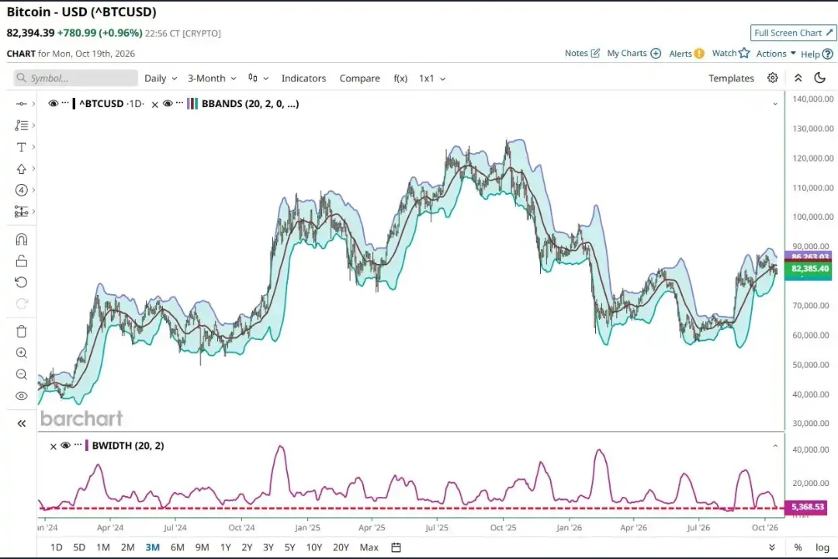Toggle BWIDTH indicator visibility eye

(x=66, y=446)
